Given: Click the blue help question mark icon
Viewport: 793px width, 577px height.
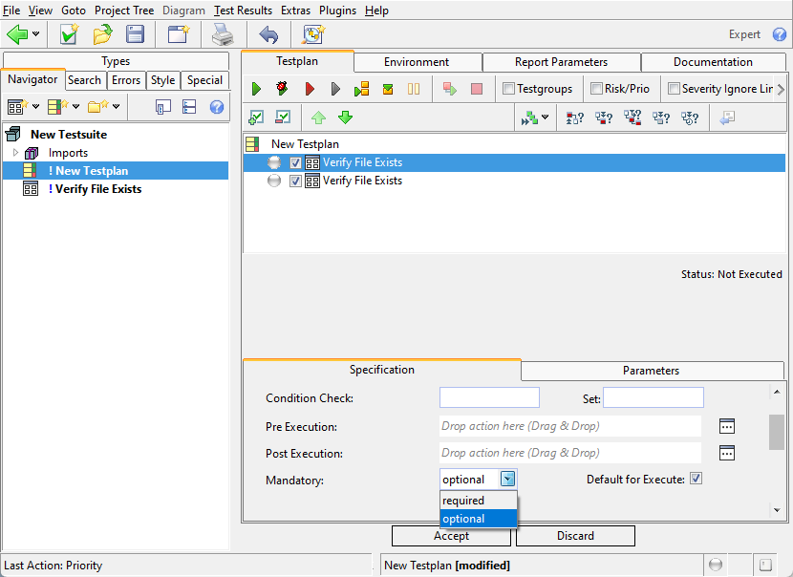Looking at the screenshot, I should pos(780,34).
